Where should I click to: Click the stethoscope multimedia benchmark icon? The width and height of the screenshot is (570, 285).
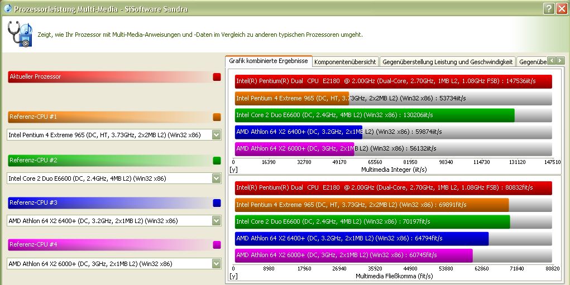click(x=20, y=34)
